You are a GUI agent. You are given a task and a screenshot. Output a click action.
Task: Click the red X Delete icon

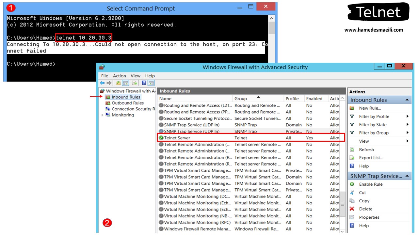(x=352, y=209)
